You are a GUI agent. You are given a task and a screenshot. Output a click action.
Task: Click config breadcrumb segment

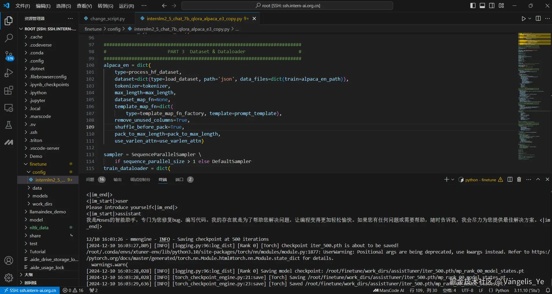114,29
